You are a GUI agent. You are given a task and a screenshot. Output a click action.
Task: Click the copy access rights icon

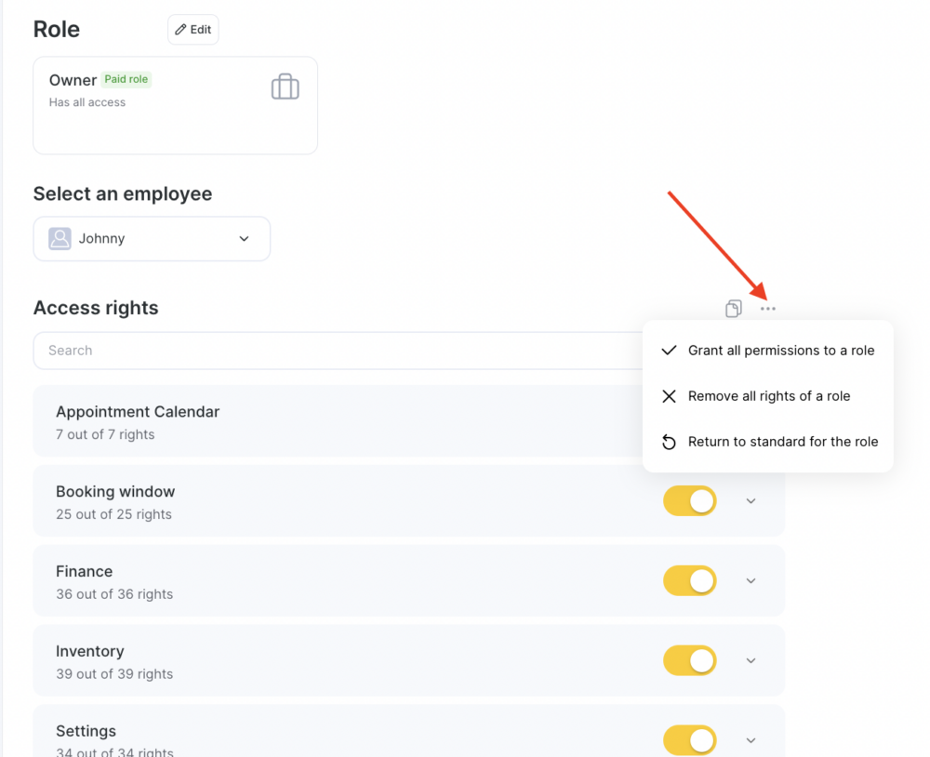pyautogui.click(x=733, y=309)
